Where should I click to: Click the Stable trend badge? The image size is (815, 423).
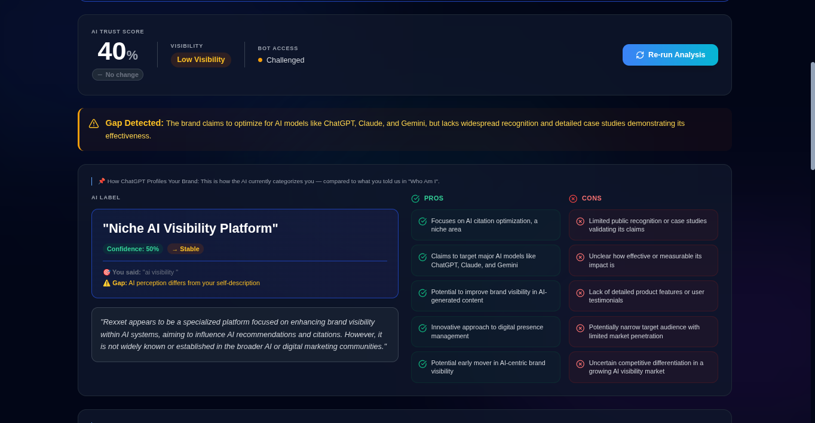tap(185, 249)
